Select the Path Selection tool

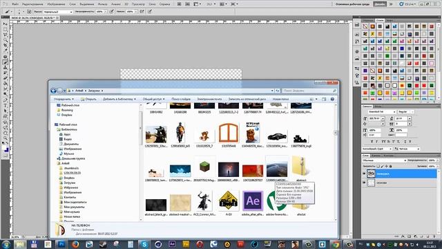click(6, 111)
